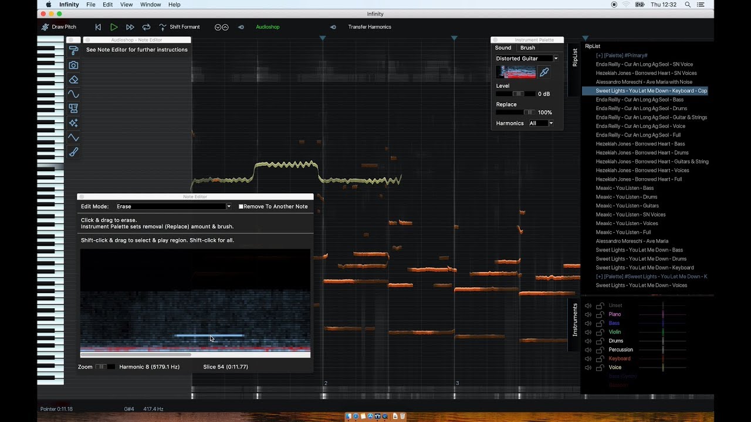Click the circled up-arrow button
This screenshot has width=751, height=422.
[225, 27]
